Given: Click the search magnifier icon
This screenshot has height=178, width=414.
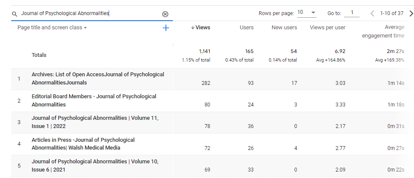Looking at the screenshot, I should pos(14,14).
